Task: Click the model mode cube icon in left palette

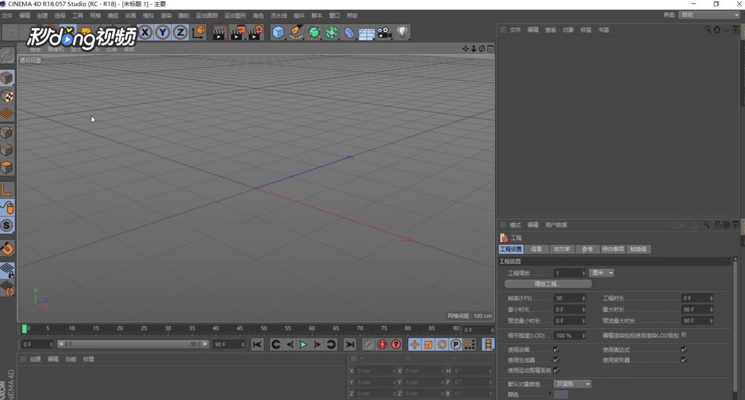Action: coord(7,78)
